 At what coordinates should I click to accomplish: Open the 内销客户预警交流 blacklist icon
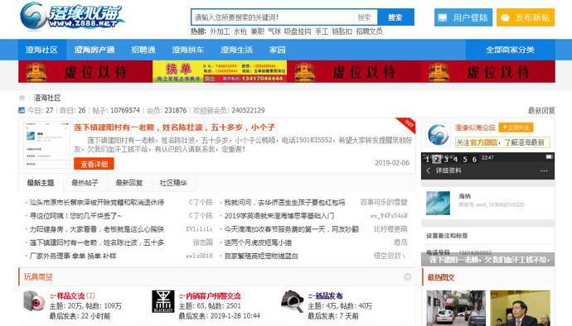tap(163, 301)
